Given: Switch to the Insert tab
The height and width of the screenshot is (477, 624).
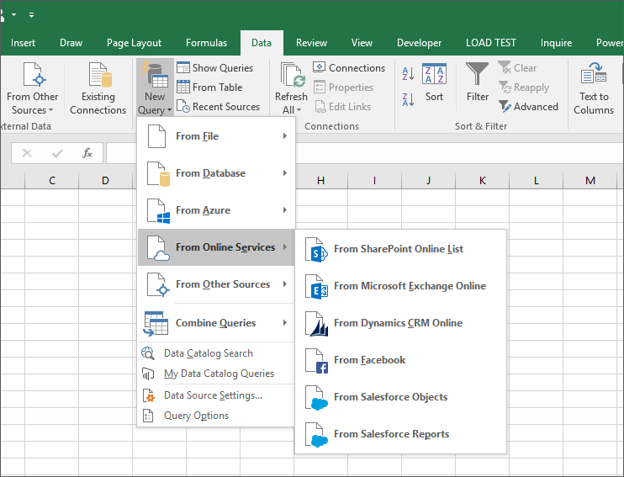Looking at the screenshot, I should pyautogui.click(x=23, y=43).
